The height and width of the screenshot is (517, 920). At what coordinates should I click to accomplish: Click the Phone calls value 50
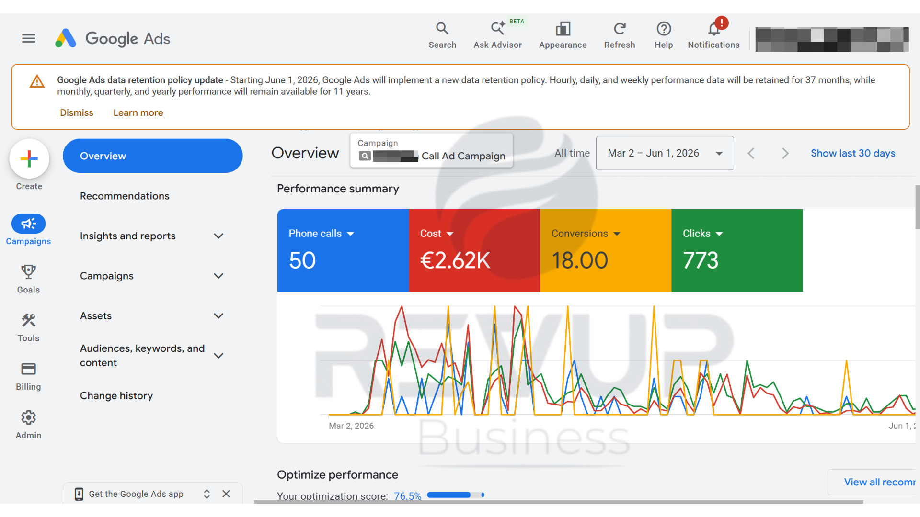302,261
